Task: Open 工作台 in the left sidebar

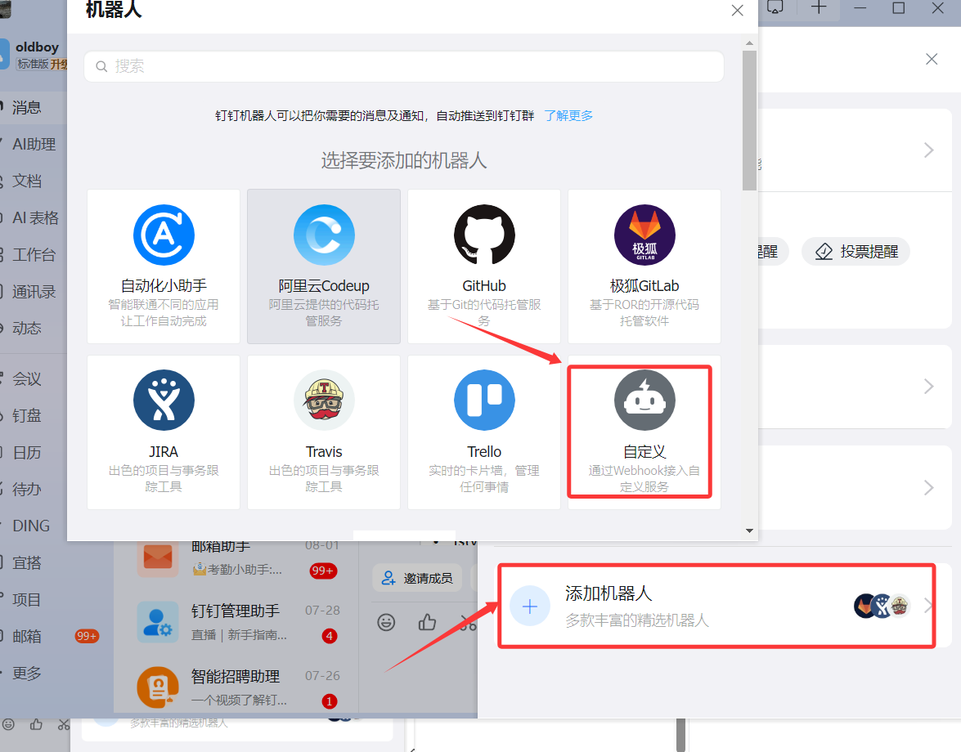Action: 34,254
